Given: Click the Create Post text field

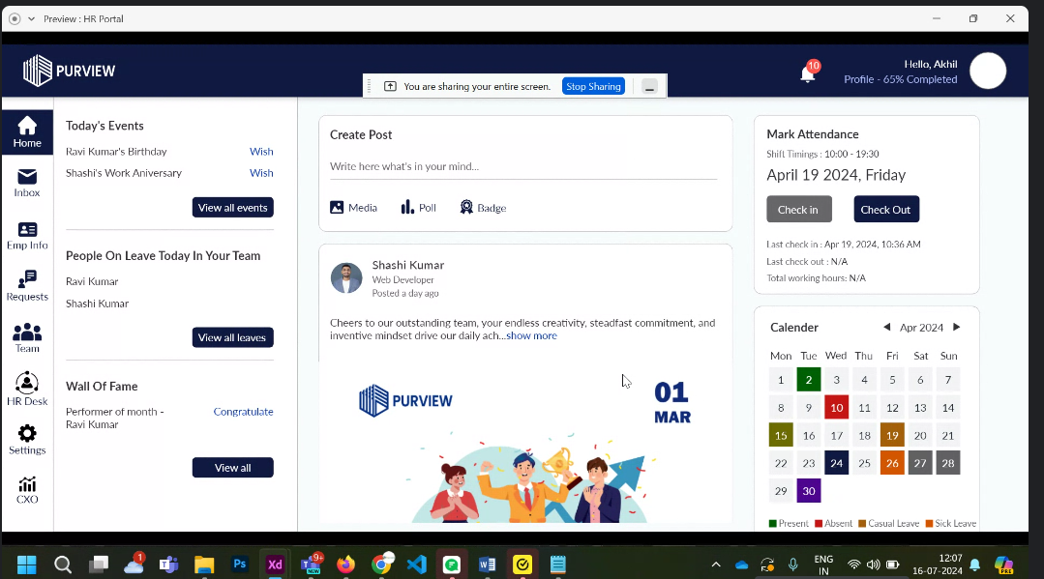Looking at the screenshot, I should (522, 166).
